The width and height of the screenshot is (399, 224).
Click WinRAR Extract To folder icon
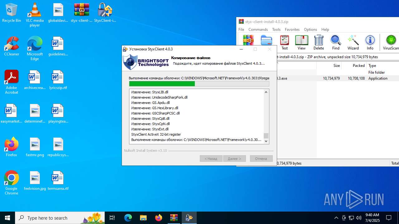267,40
